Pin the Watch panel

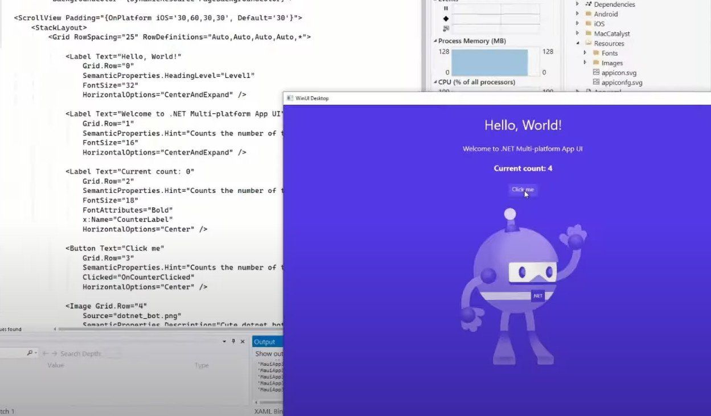(x=233, y=341)
